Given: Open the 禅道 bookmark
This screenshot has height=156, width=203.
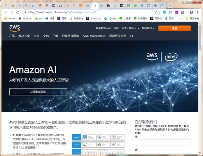Looking at the screenshot, I should click(50, 19).
